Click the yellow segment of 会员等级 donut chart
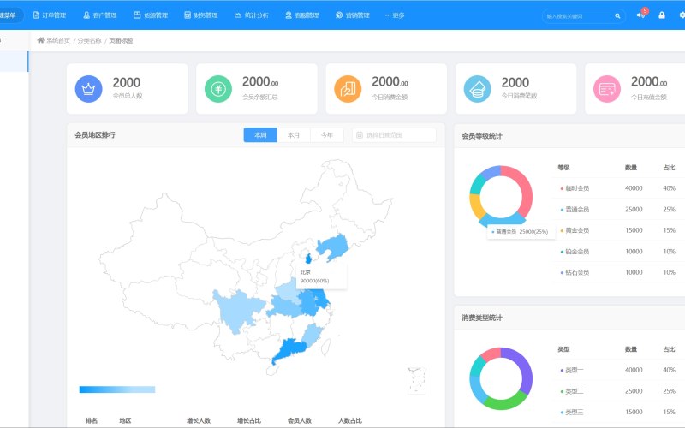This screenshot has height=428, width=685. coord(476,205)
